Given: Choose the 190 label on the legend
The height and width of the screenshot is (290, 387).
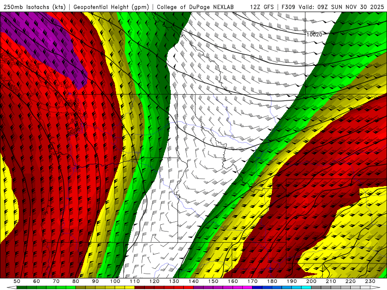Looking at the screenshot, I should pyautogui.click(x=292, y=281).
